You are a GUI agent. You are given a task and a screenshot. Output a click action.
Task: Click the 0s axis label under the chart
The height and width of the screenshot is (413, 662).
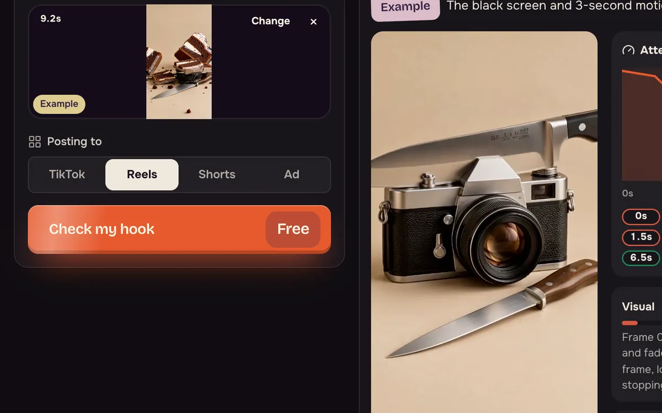point(628,193)
